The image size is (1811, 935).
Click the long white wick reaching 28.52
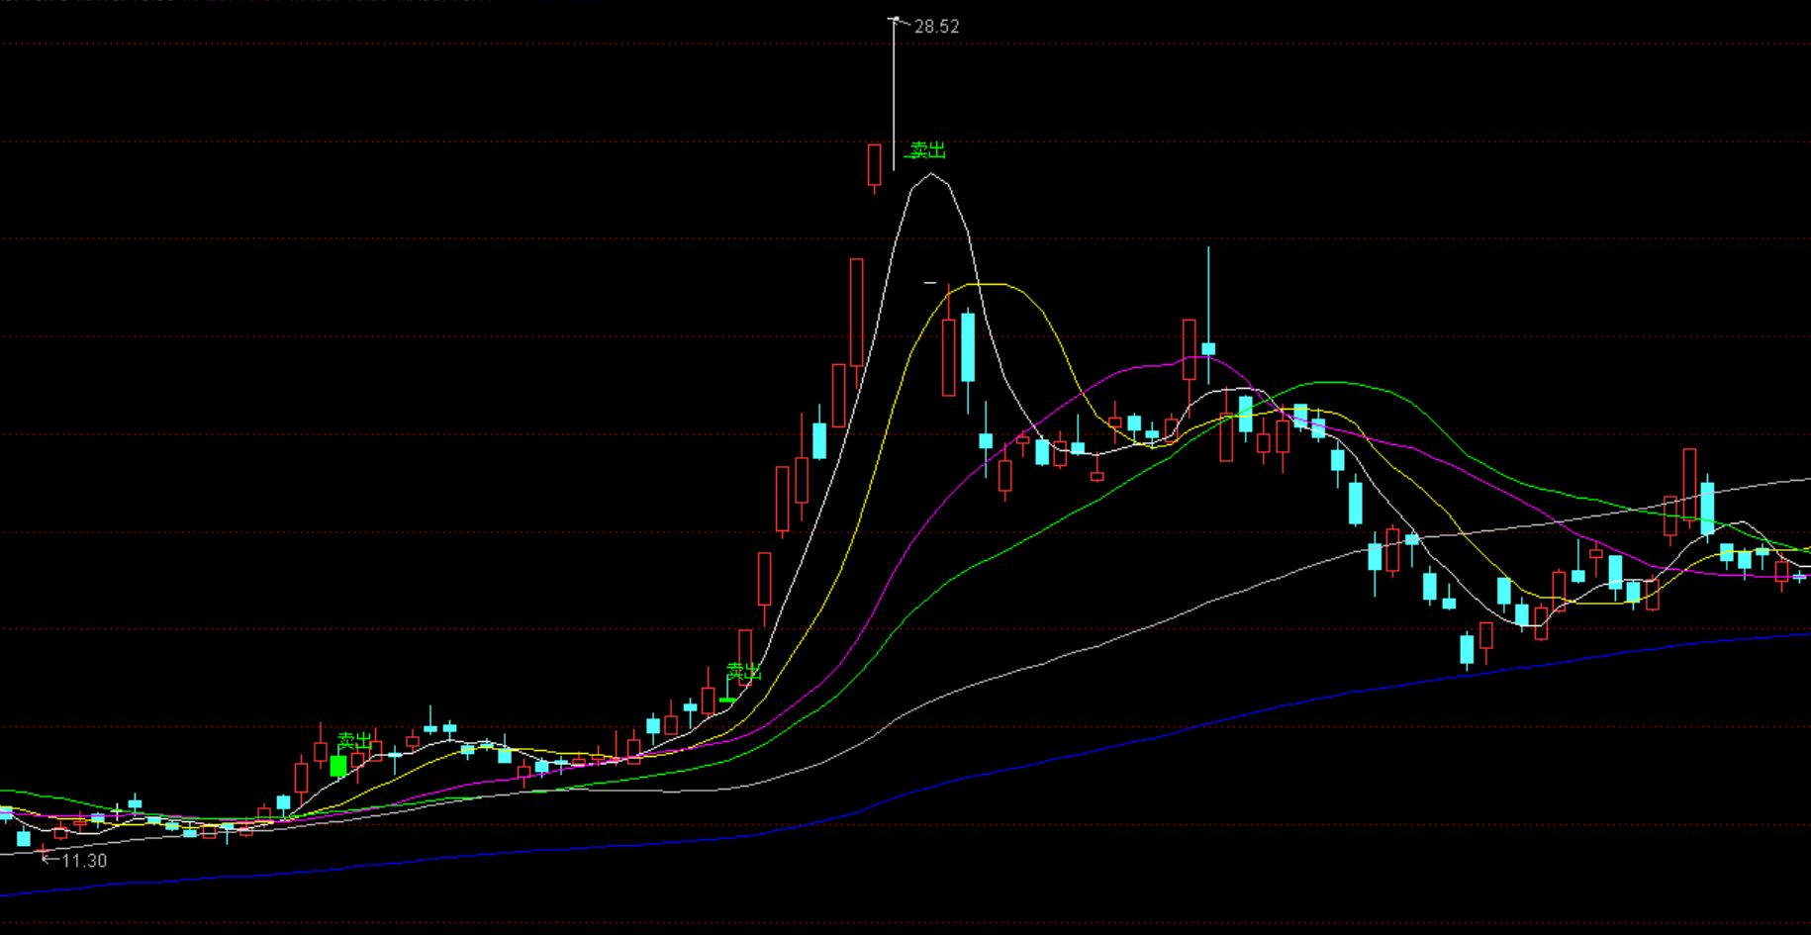894,94
